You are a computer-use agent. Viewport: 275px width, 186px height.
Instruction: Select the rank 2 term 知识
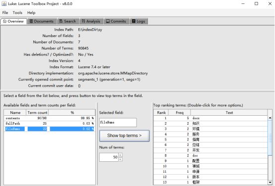click(210, 123)
